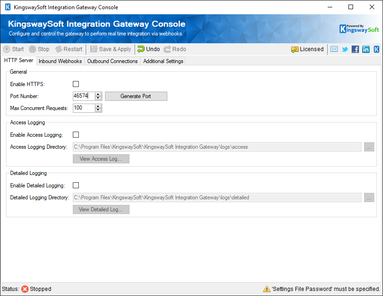Open the Outbound Connections tab
Screen dimensions: 383x296
click(x=112, y=61)
